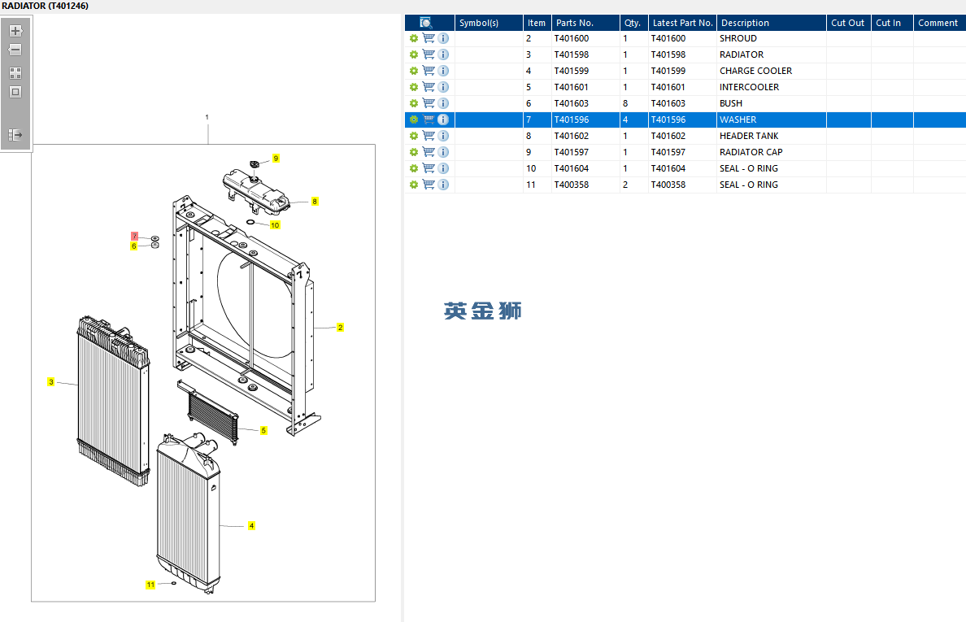Zoom out the diagram with minus icon
This screenshot has width=966, height=622.
(16, 50)
